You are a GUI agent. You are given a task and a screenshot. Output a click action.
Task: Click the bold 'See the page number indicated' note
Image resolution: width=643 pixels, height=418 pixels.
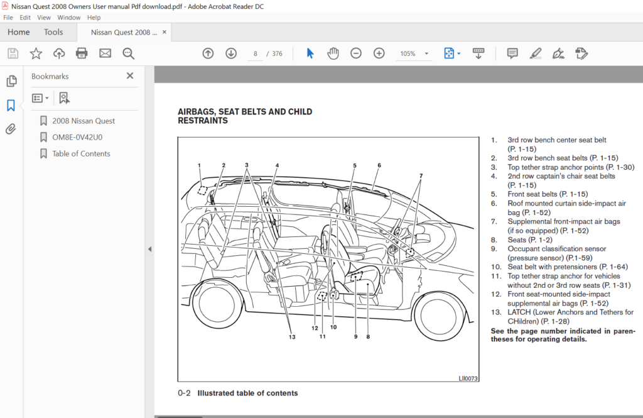[563, 335]
